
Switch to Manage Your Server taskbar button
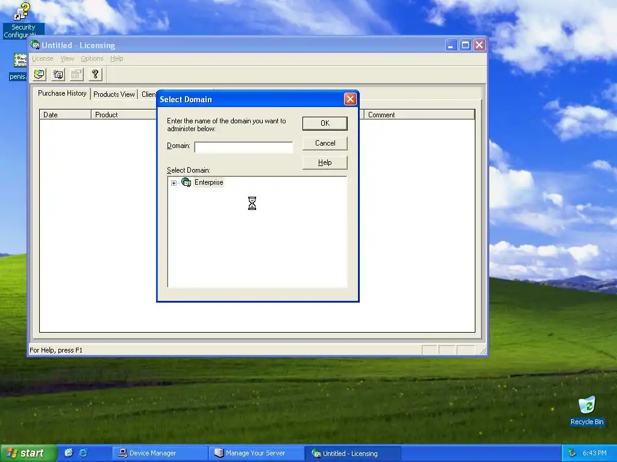click(255, 454)
